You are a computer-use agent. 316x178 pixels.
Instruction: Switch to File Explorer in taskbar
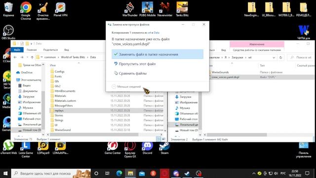(x=130, y=174)
